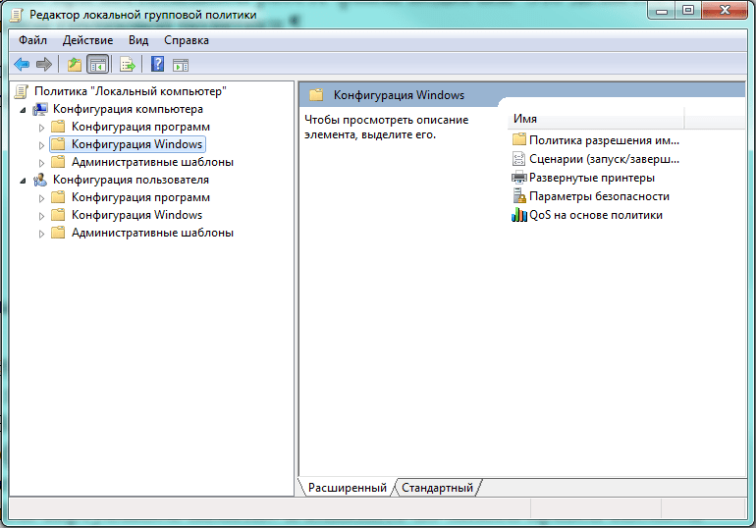Viewport: 756px width, 528px height.
Task: Click folder icon of Конфигурация программ under user
Action: pyautogui.click(x=58, y=197)
